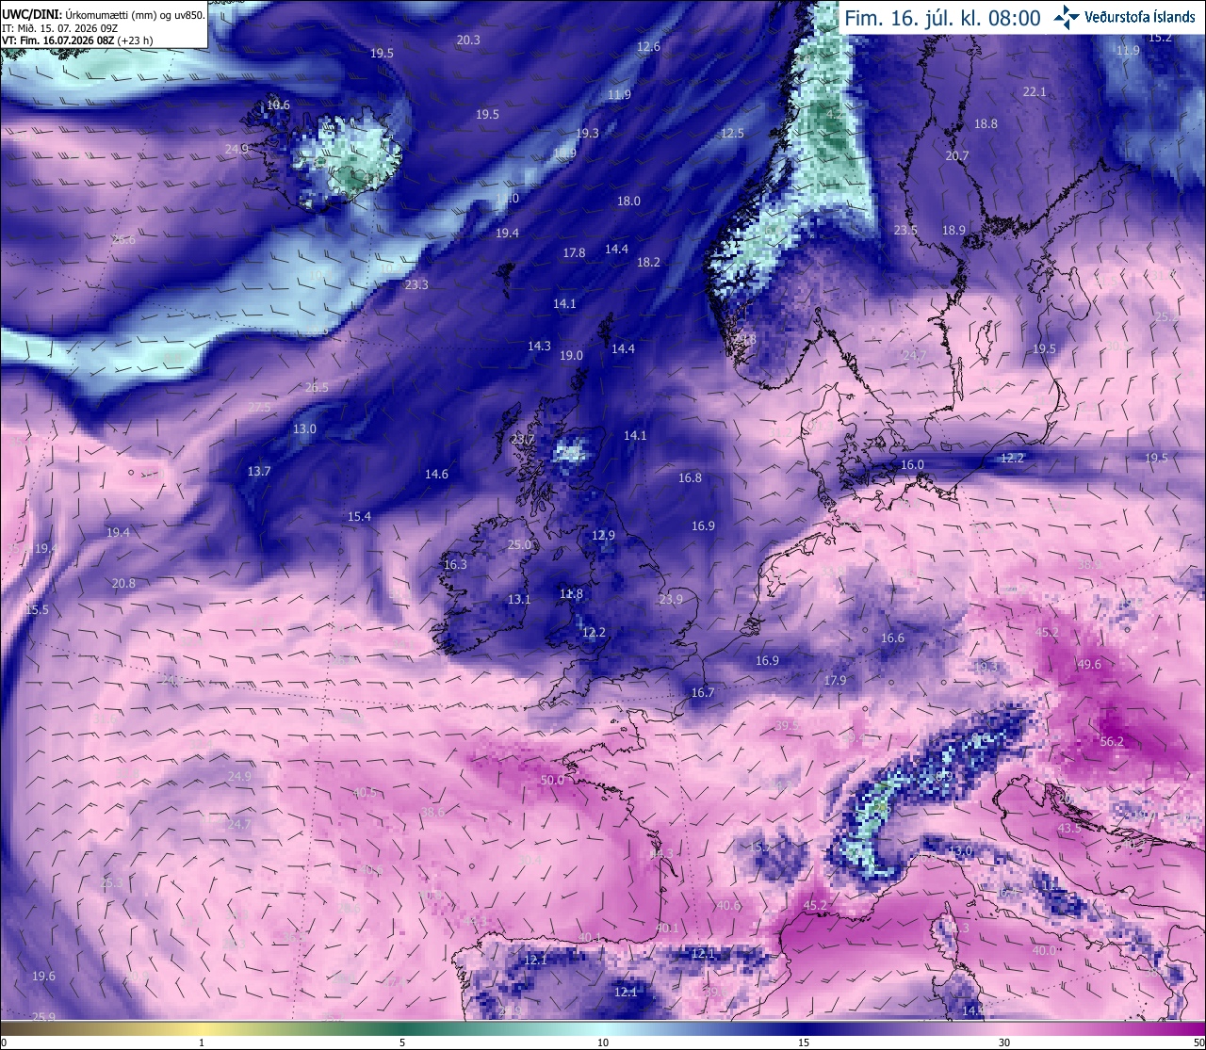Click the 20.3 value label at the top
This screenshot has height=1050, width=1206.
click(468, 40)
